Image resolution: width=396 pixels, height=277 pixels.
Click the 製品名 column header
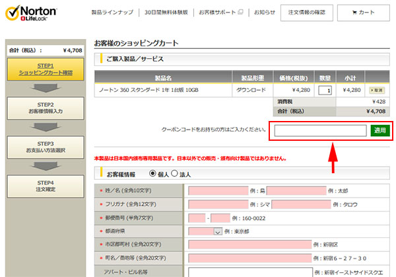tap(163, 78)
